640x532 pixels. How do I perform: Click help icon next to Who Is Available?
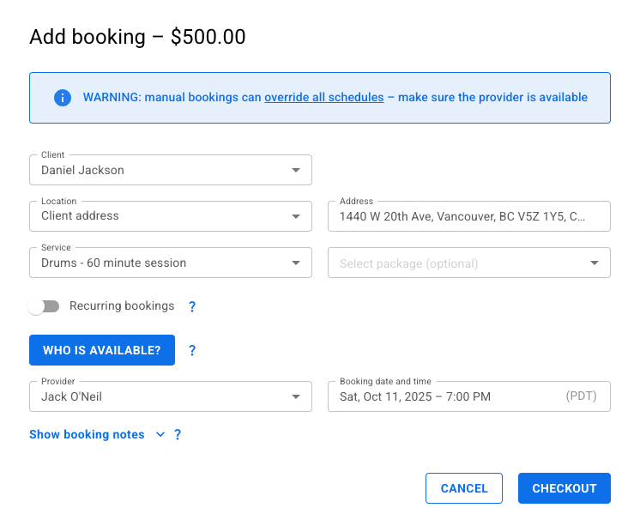tap(192, 350)
